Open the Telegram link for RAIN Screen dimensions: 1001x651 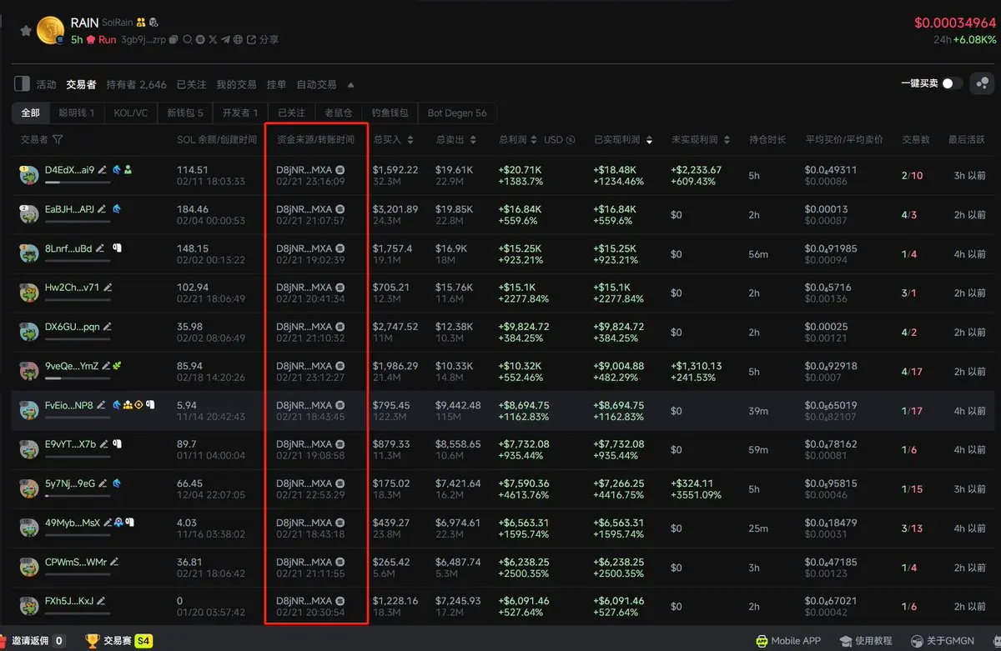(226, 40)
